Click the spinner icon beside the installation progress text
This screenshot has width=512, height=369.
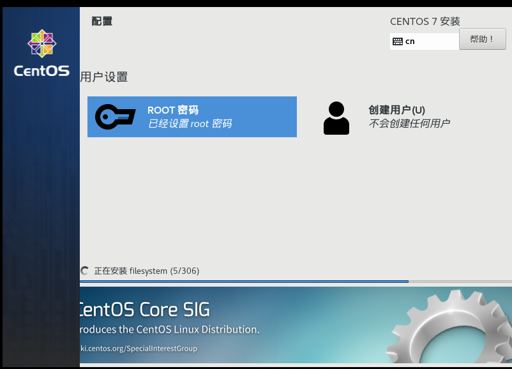pyautogui.click(x=84, y=271)
